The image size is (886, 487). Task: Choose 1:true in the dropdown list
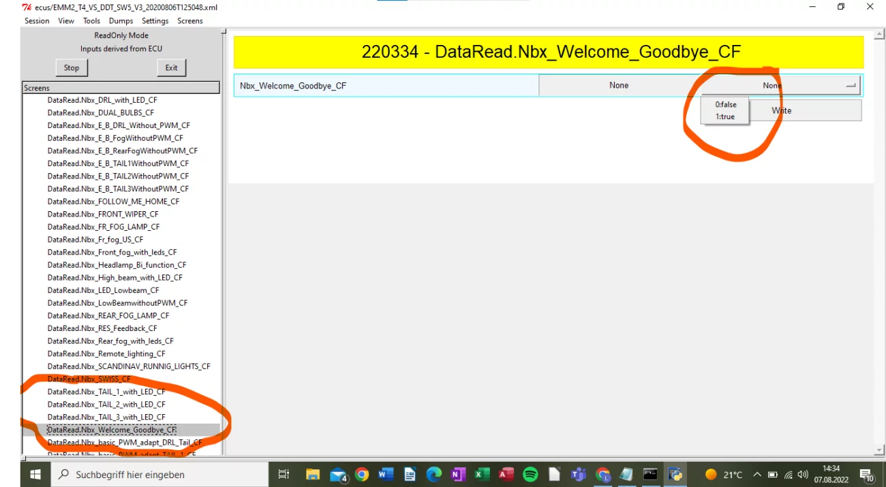725,116
